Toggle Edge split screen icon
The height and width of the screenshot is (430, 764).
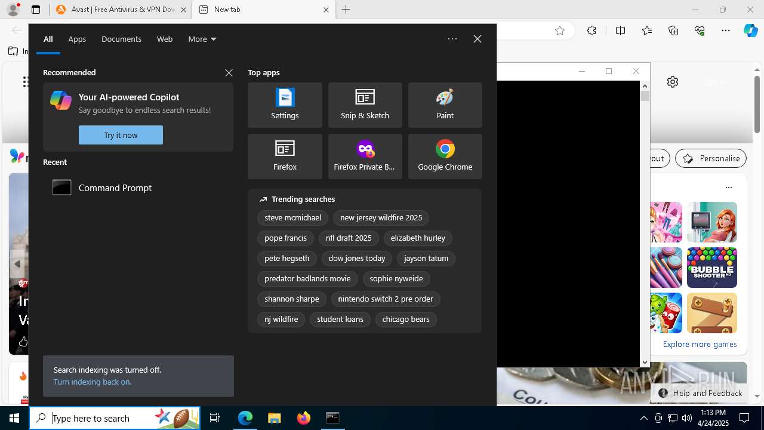point(620,30)
